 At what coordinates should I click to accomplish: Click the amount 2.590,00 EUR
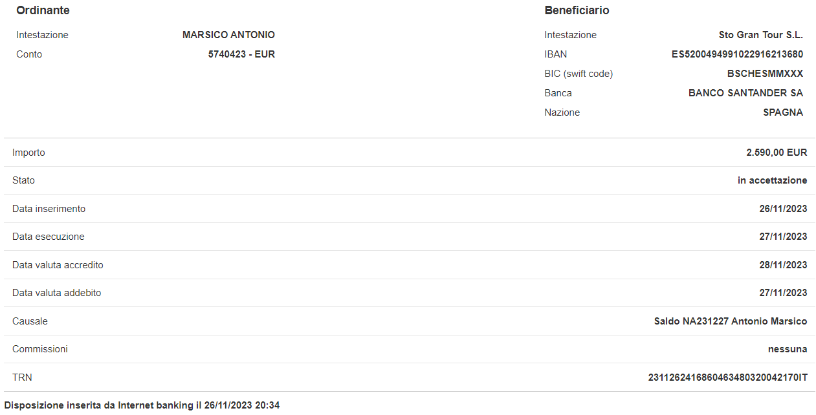coord(777,153)
